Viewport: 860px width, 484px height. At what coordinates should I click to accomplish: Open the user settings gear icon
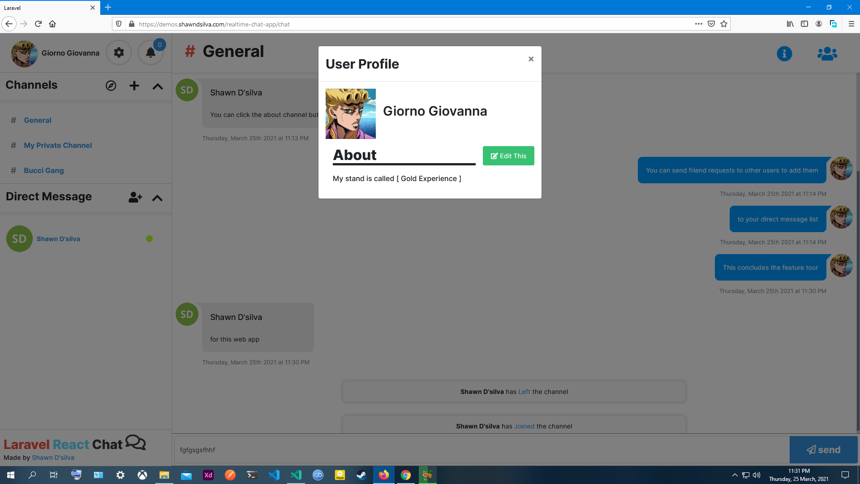point(119,53)
